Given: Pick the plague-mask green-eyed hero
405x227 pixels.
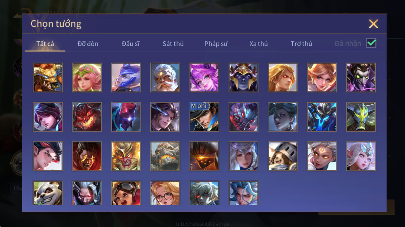Looking at the screenshot, I should pyautogui.click(x=361, y=77).
